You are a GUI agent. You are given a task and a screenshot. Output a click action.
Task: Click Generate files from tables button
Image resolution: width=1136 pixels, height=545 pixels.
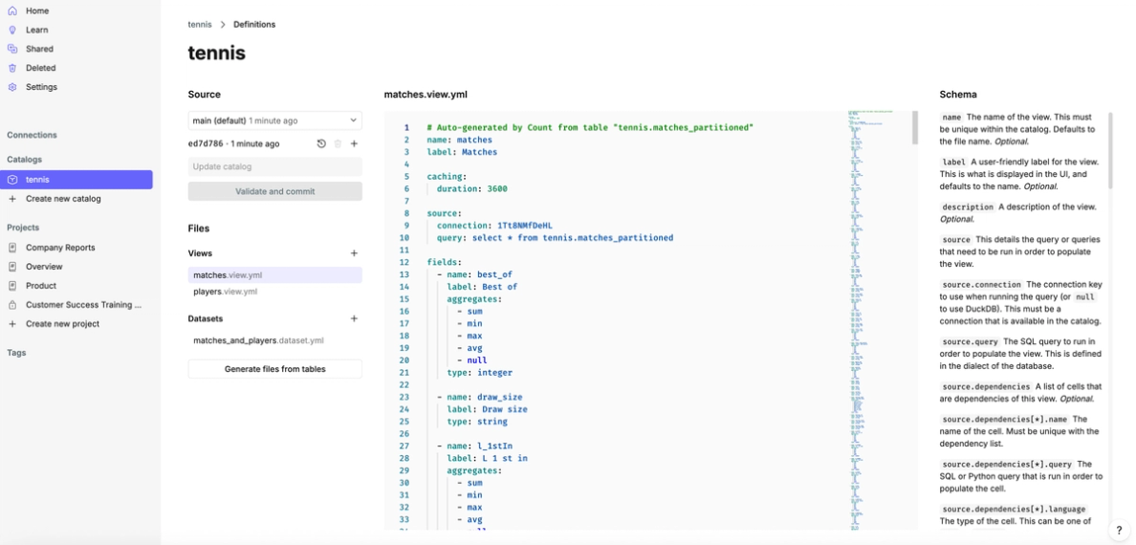[x=275, y=369]
